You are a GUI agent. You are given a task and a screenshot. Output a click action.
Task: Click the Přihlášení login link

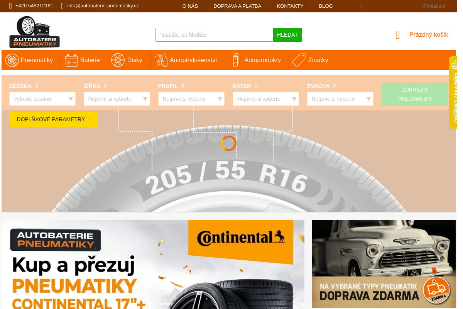coord(434,6)
